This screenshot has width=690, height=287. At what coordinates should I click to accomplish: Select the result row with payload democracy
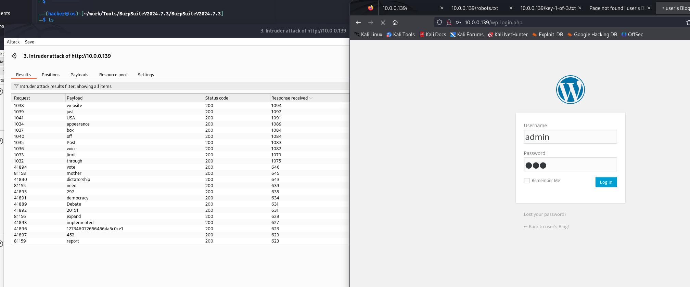click(x=77, y=198)
